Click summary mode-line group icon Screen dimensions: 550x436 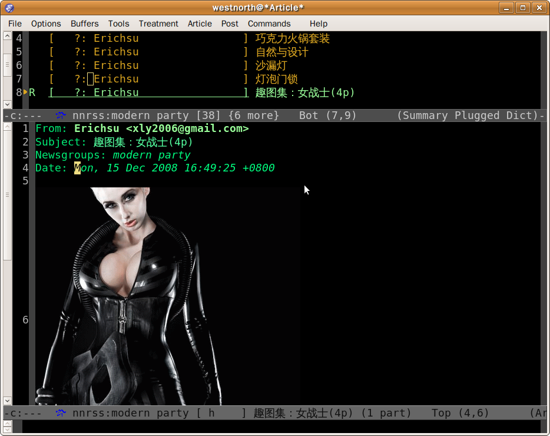[x=61, y=115]
